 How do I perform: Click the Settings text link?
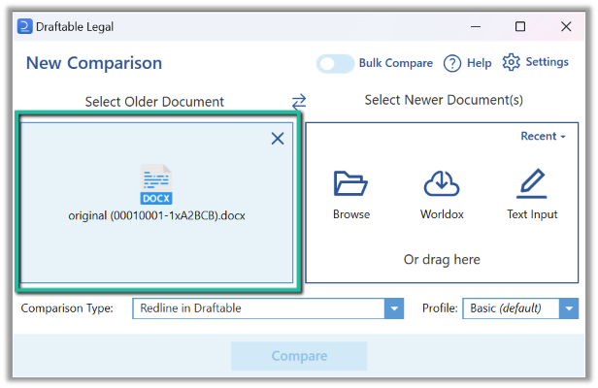coord(547,62)
